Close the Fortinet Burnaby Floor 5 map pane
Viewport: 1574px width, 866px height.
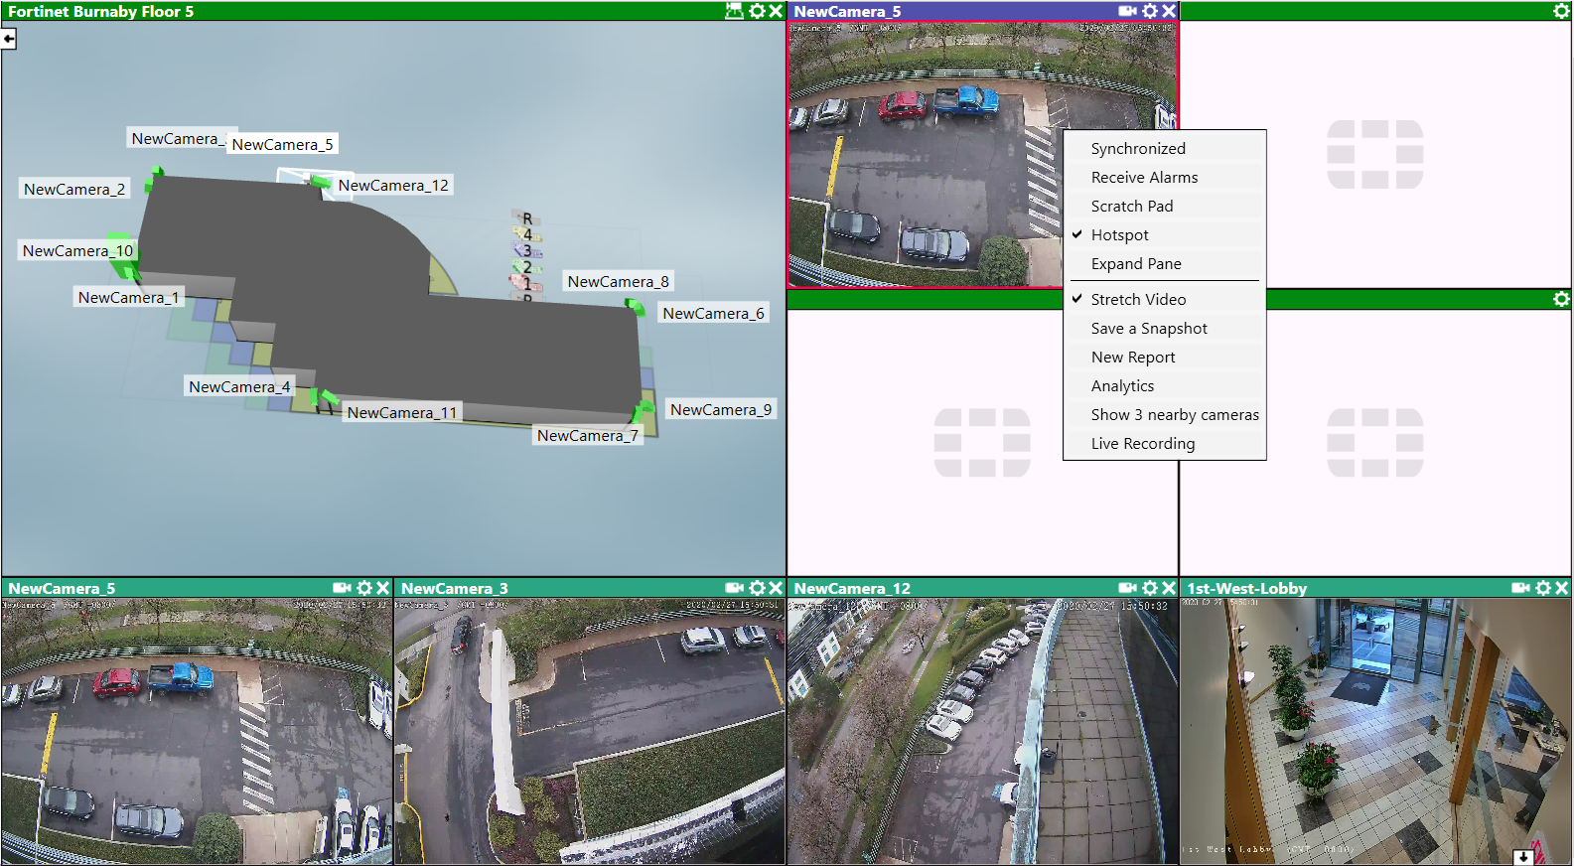pyautogui.click(x=776, y=11)
